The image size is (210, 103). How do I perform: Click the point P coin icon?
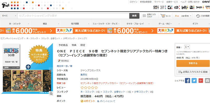click(82, 101)
